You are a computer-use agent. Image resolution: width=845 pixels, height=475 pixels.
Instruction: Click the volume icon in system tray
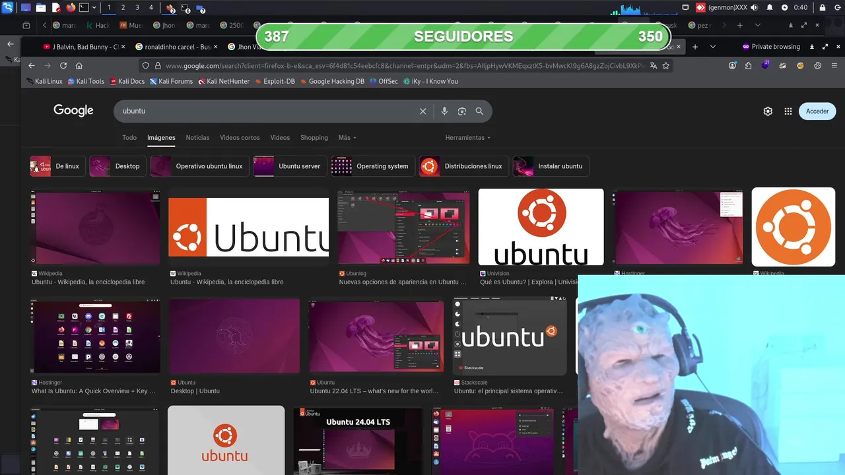click(x=754, y=7)
